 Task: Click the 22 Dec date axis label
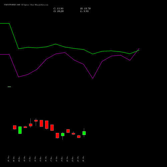tap(67, 159)
